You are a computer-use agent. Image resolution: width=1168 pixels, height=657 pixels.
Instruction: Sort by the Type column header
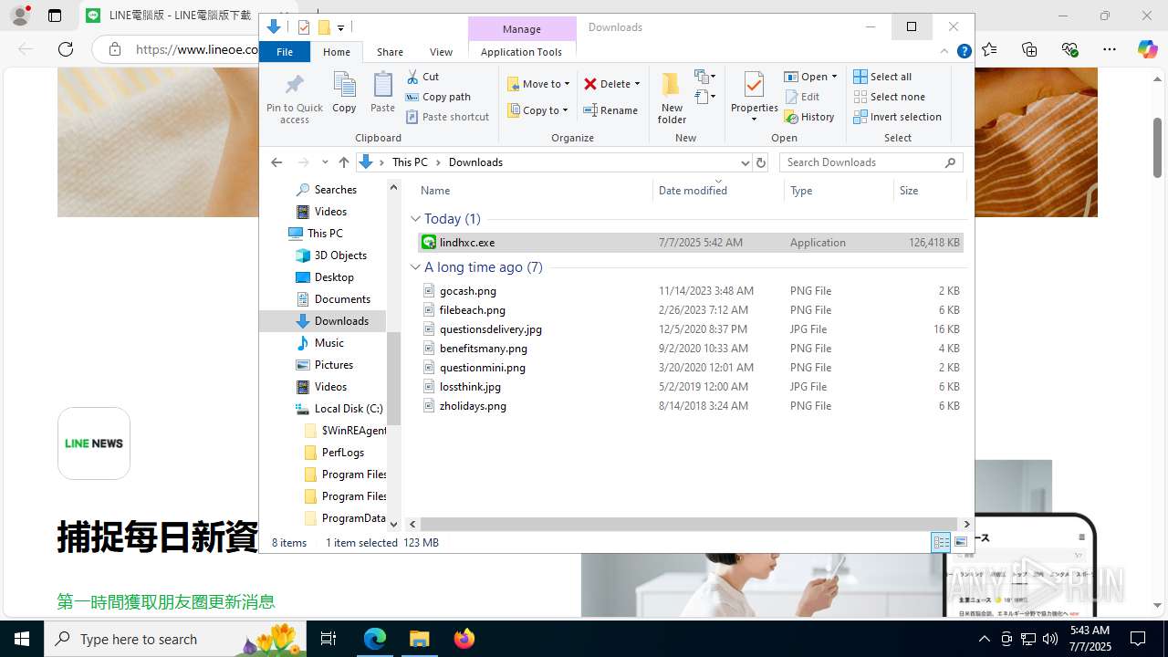point(839,191)
